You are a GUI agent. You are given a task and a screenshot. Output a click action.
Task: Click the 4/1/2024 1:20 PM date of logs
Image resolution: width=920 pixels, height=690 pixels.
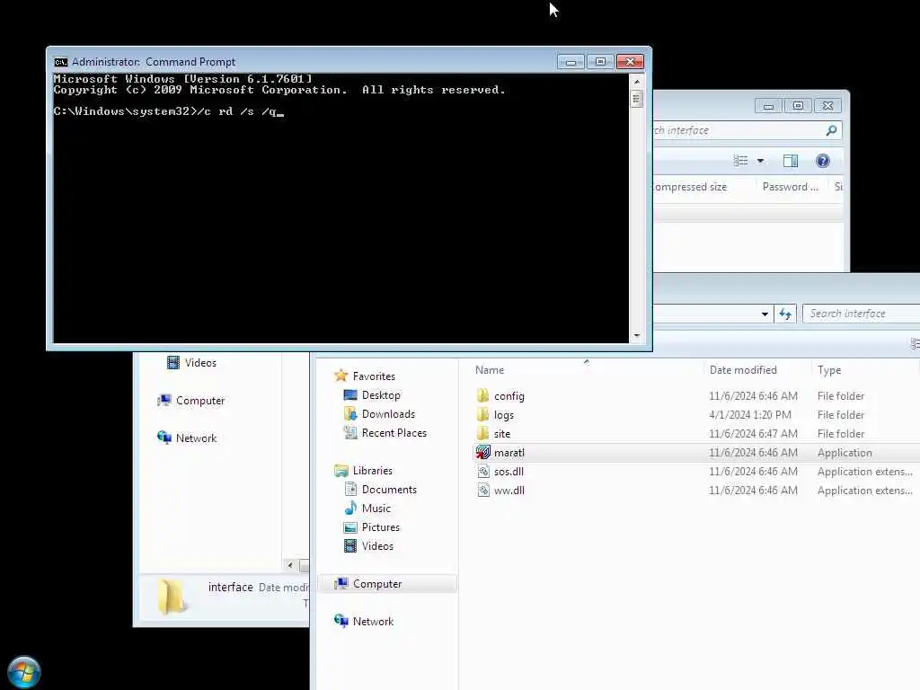(x=750, y=415)
